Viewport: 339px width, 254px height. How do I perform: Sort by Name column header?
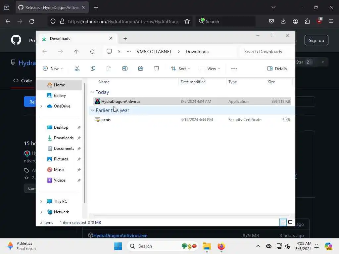point(104,82)
